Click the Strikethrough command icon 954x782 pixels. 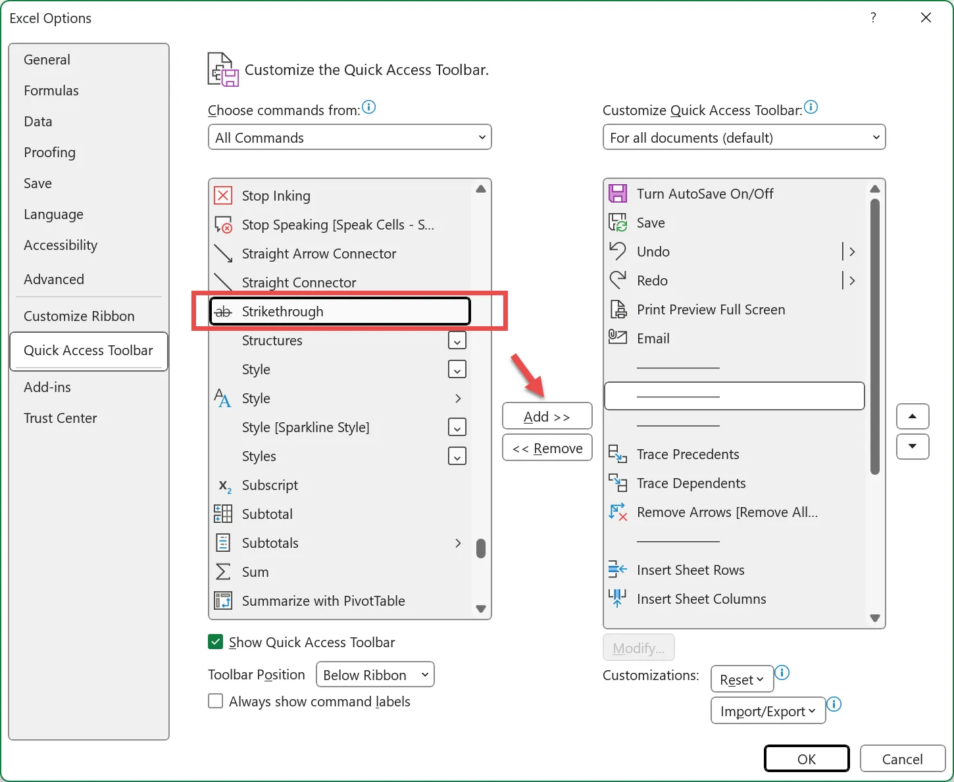point(224,312)
